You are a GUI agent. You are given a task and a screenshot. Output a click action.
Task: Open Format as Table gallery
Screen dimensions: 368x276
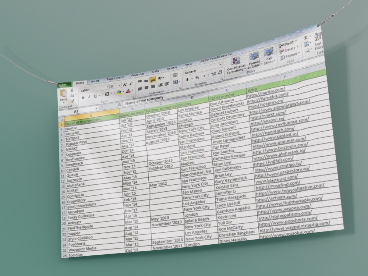click(254, 61)
